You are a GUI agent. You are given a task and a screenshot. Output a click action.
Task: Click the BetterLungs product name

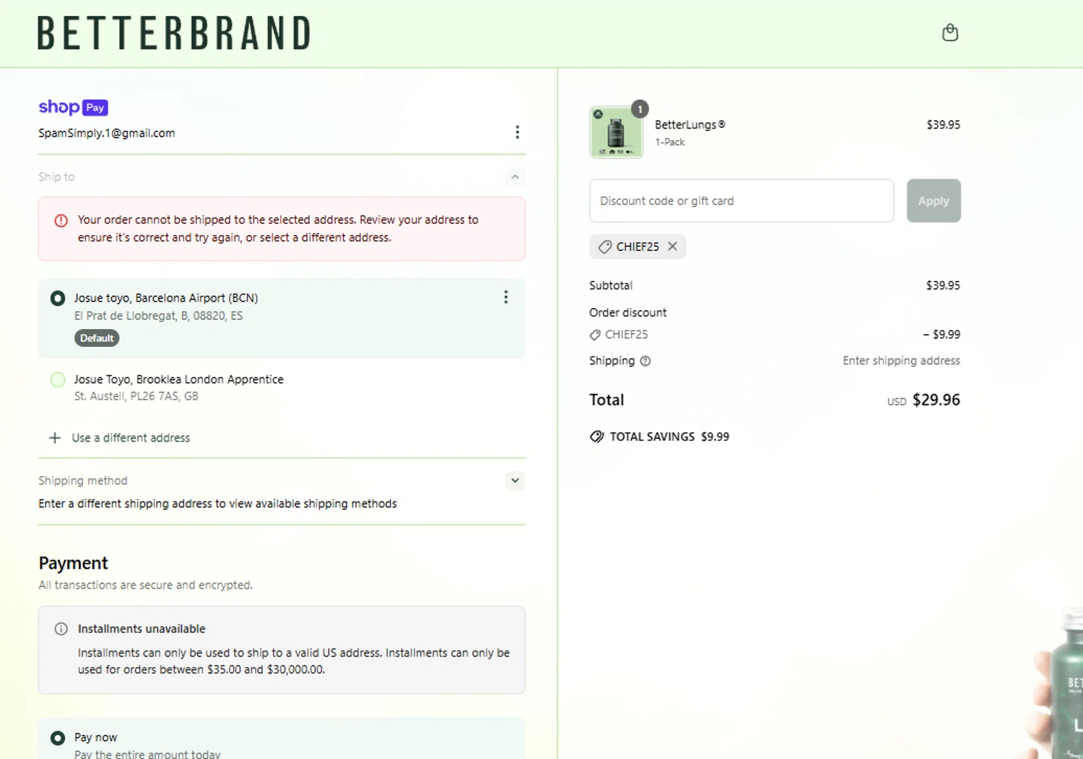tap(690, 124)
